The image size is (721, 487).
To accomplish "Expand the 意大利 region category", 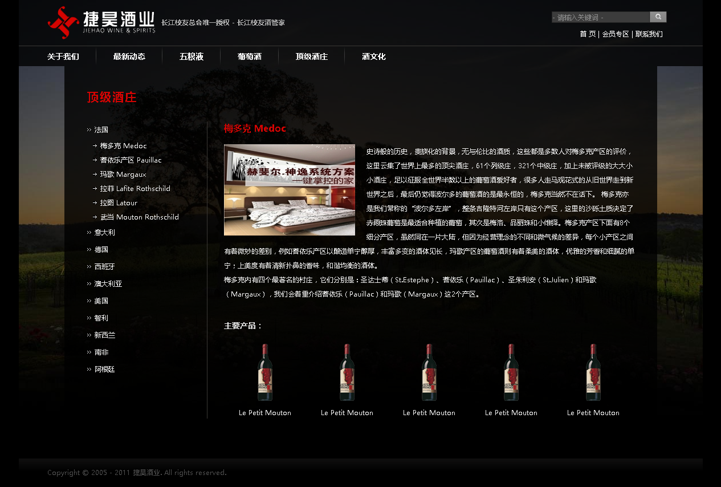I will click(104, 233).
